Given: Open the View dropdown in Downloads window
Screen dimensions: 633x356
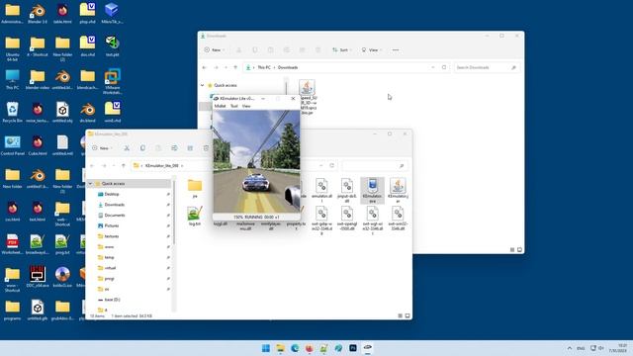Looking at the screenshot, I should point(372,50).
